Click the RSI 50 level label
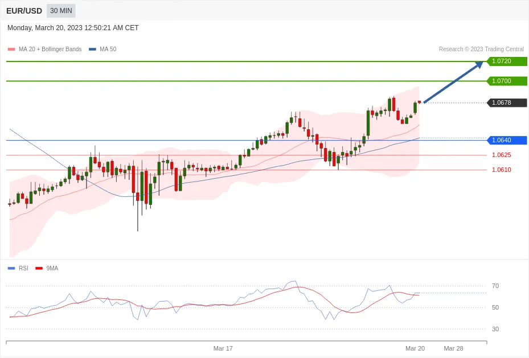The height and width of the screenshot is (358, 529). click(495, 307)
